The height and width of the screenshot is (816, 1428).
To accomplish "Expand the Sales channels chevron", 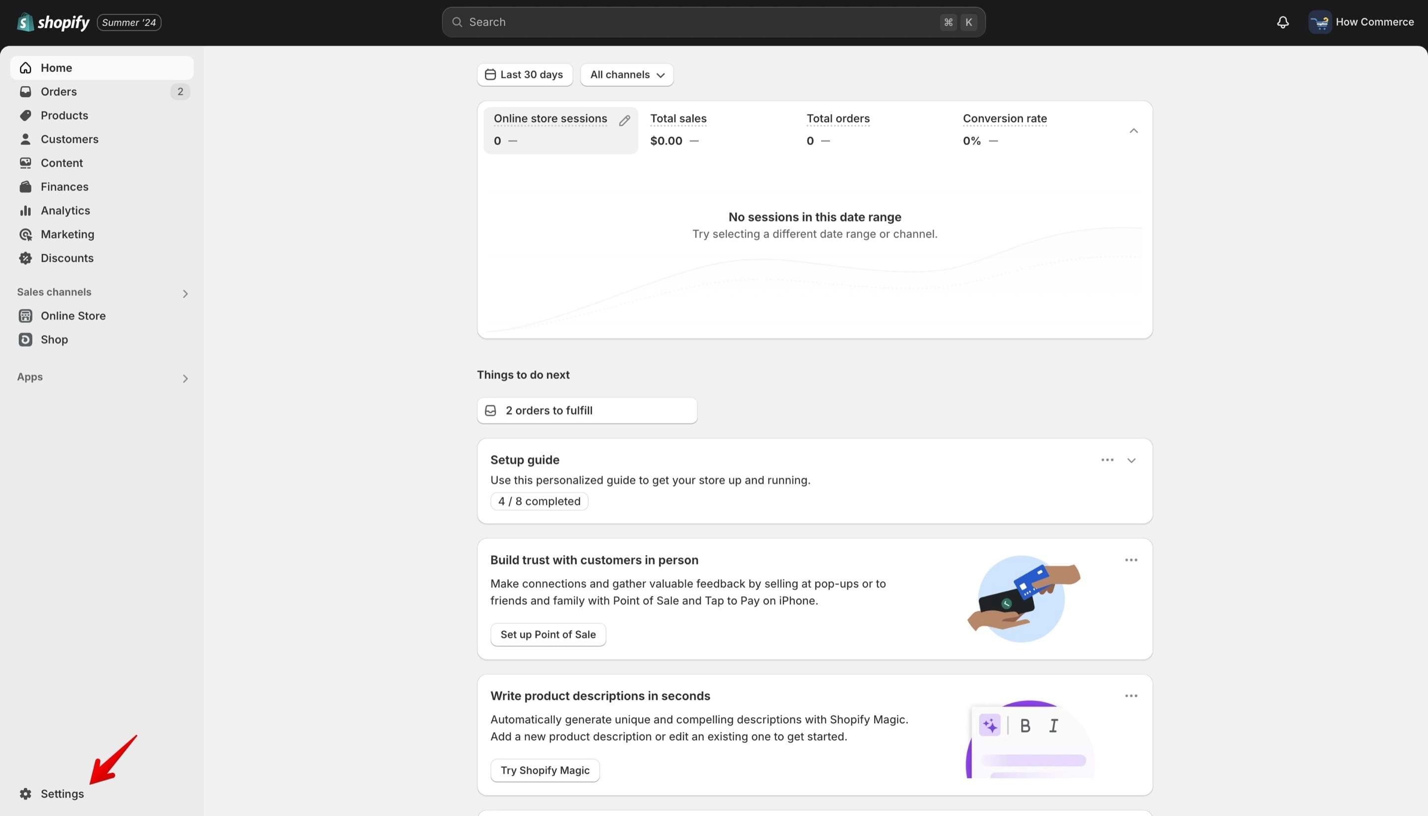I will coord(185,294).
